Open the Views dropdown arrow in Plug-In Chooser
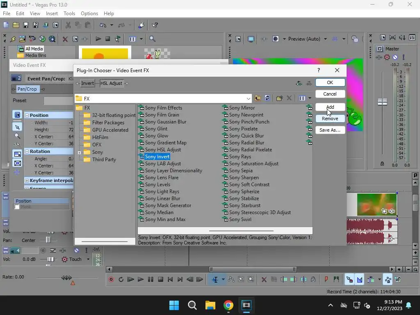This screenshot has height=315, width=420. pyautogui.click(x=310, y=98)
